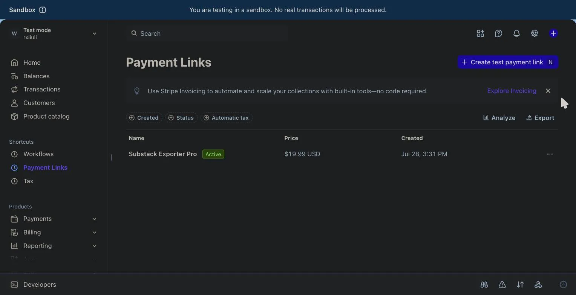576x295 pixels.
Task: Click the Price column header
Action: coord(291,138)
